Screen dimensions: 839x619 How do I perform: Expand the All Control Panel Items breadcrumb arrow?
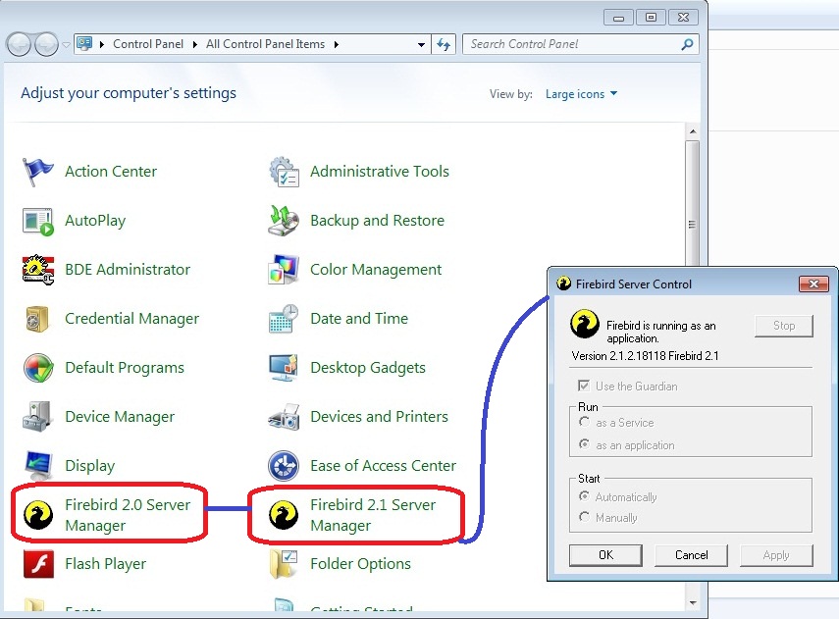coord(336,44)
